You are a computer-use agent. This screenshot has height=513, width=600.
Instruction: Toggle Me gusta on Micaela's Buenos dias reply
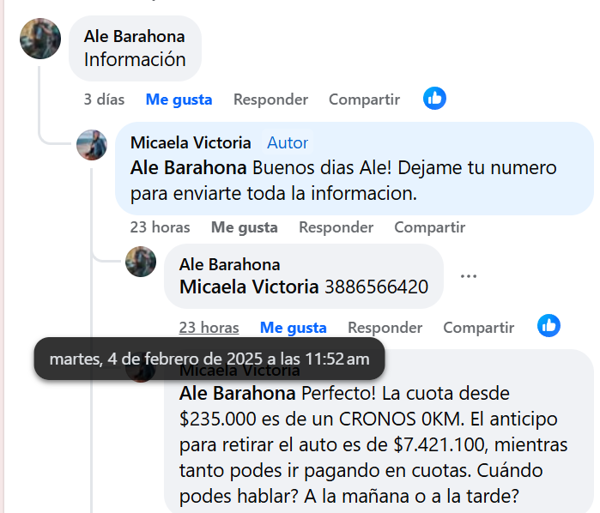click(244, 227)
